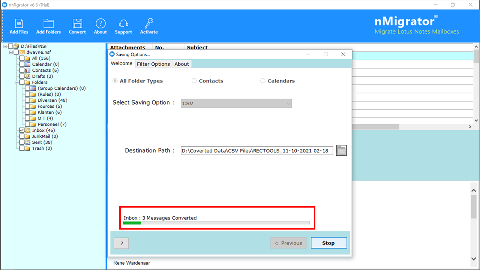Click the Convert floppy-disk icon
Viewport: 480px width, 270px height.
(x=77, y=23)
